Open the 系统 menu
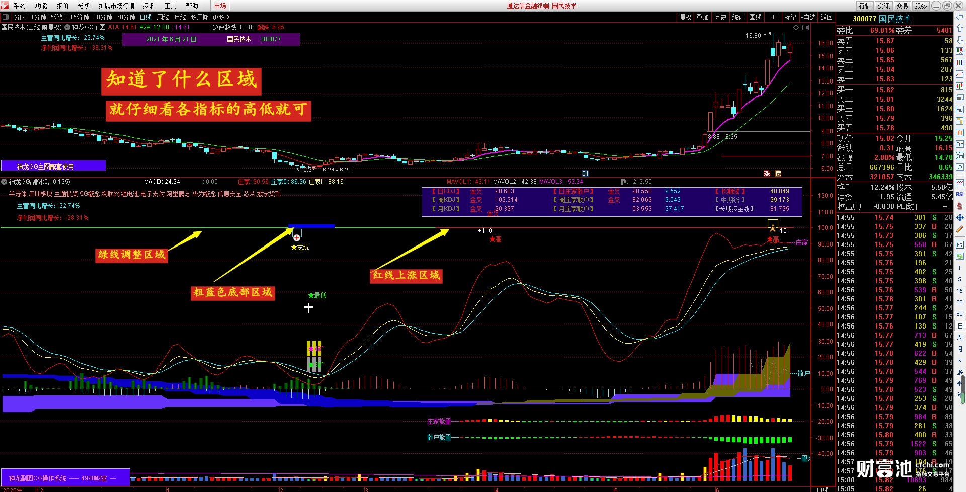Image resolution: width=966 pixels, height=492 pixels. pyautogui.click(x=20, y=6)
